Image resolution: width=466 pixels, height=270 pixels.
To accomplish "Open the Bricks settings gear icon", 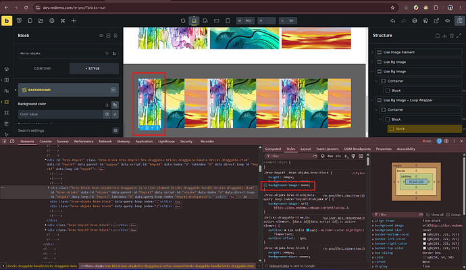I will 52,21.
